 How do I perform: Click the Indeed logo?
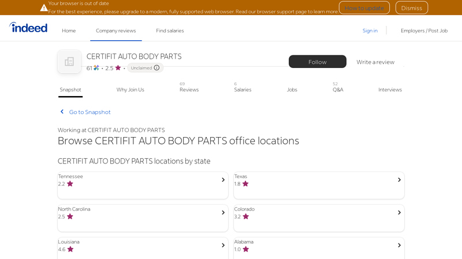coord(28,27)
